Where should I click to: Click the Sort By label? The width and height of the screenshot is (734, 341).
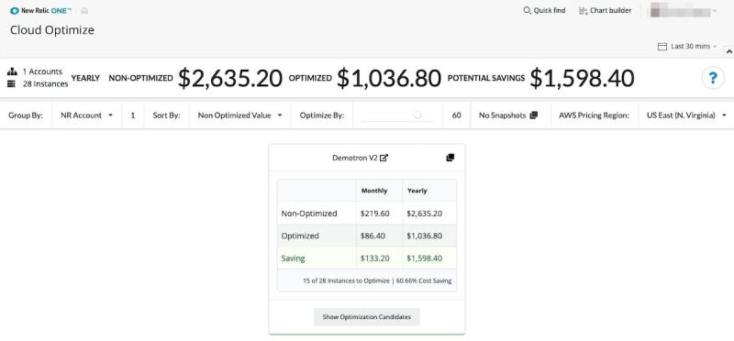tap(166, 115)
